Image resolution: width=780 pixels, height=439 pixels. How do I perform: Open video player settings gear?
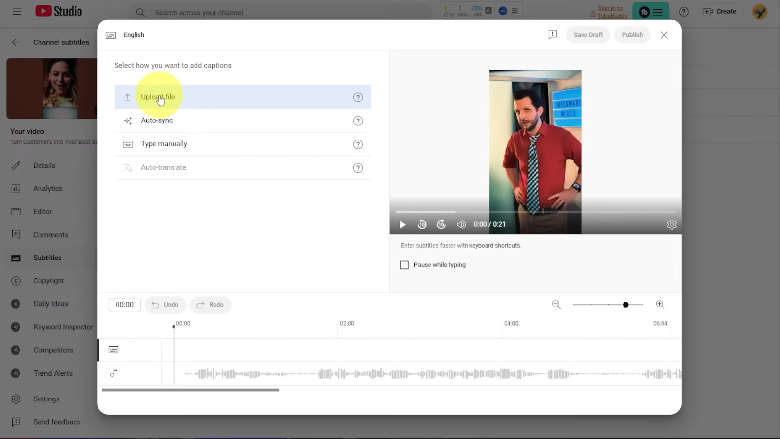pyautogui.click(x=671, y=224)
